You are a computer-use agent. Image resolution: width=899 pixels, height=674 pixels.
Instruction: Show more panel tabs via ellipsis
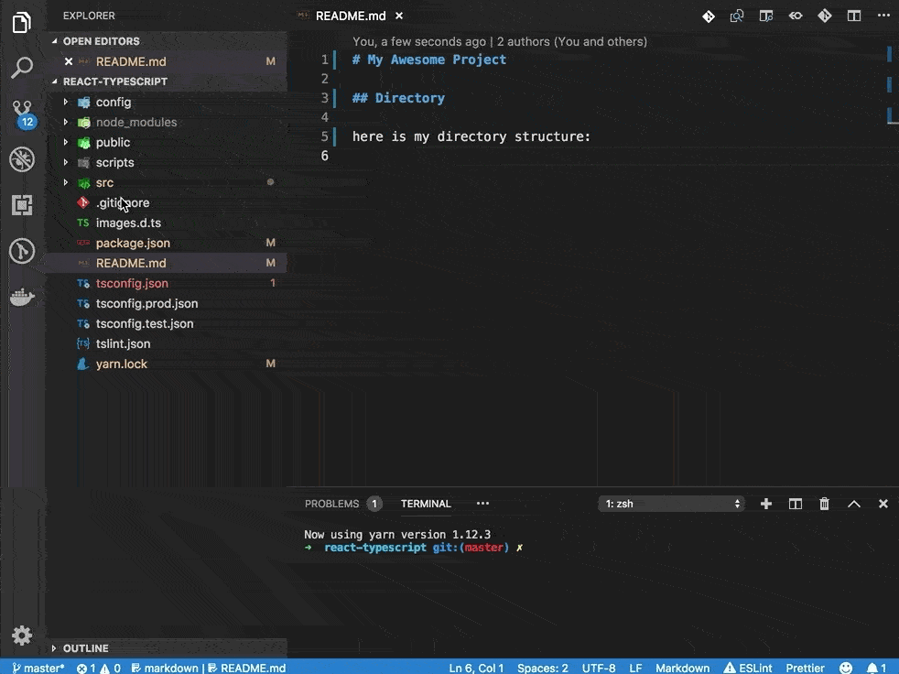(482, 504)
